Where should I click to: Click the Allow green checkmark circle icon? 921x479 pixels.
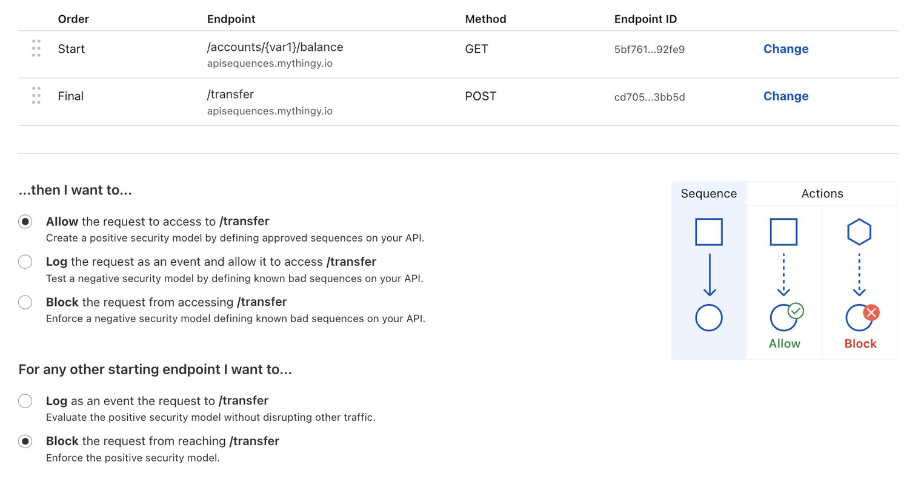[796, 311]
